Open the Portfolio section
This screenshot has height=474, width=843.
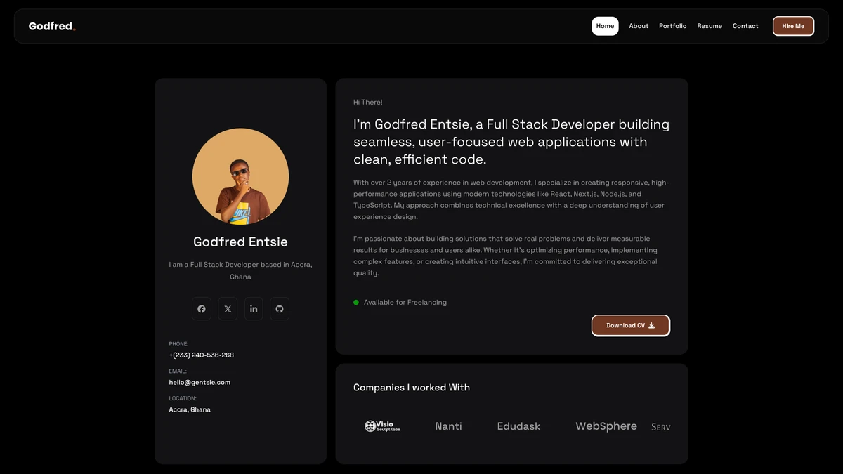(x=672, y=26)
